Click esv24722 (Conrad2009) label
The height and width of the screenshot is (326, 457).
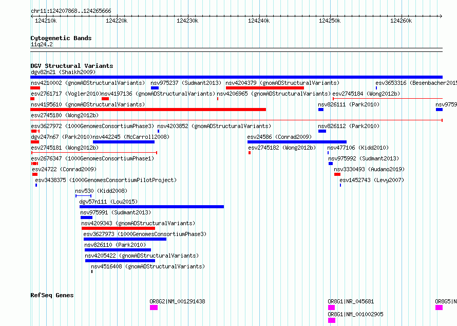click(x=64, y=169)
